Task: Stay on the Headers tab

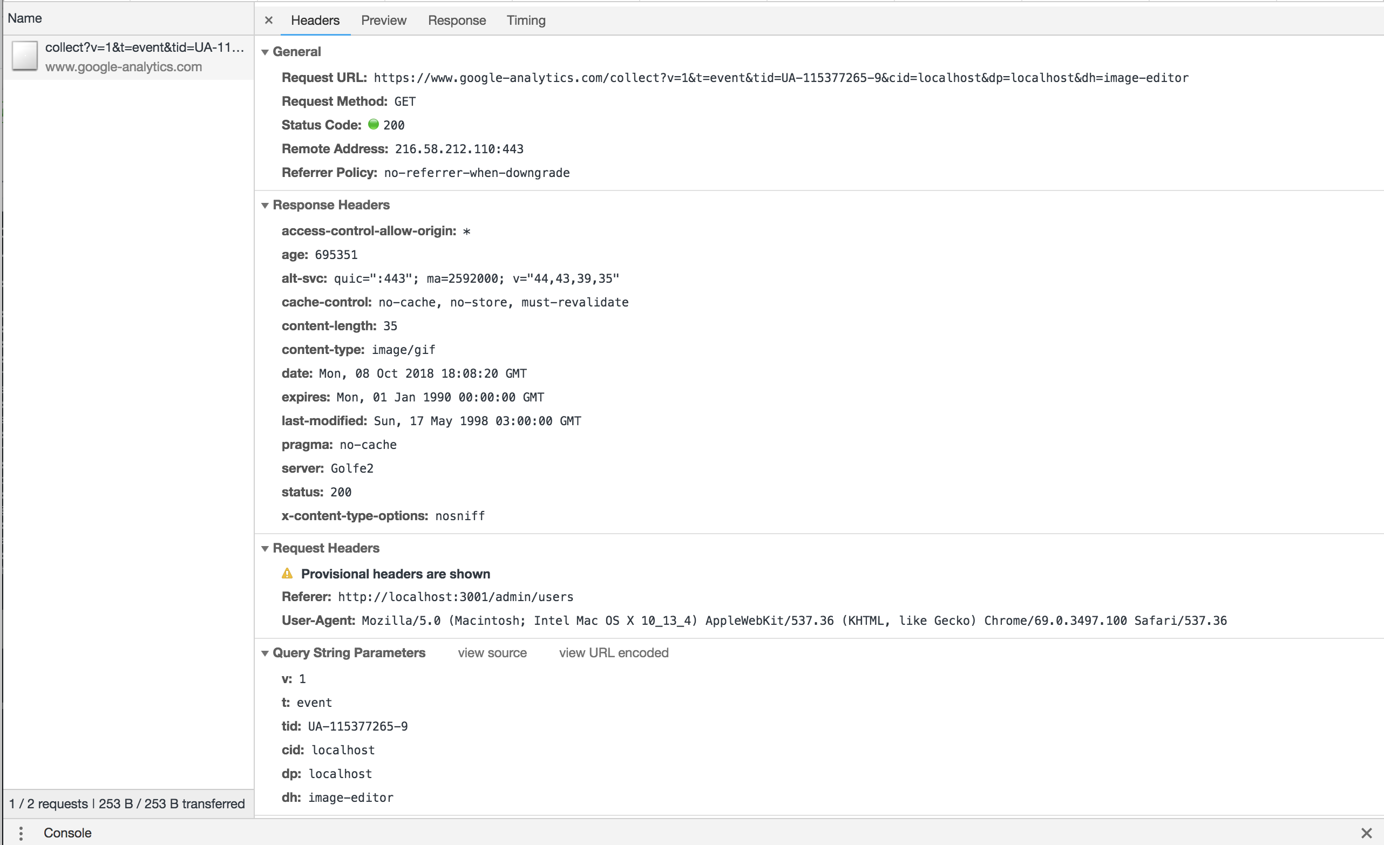Action: (x=315, y=20)
